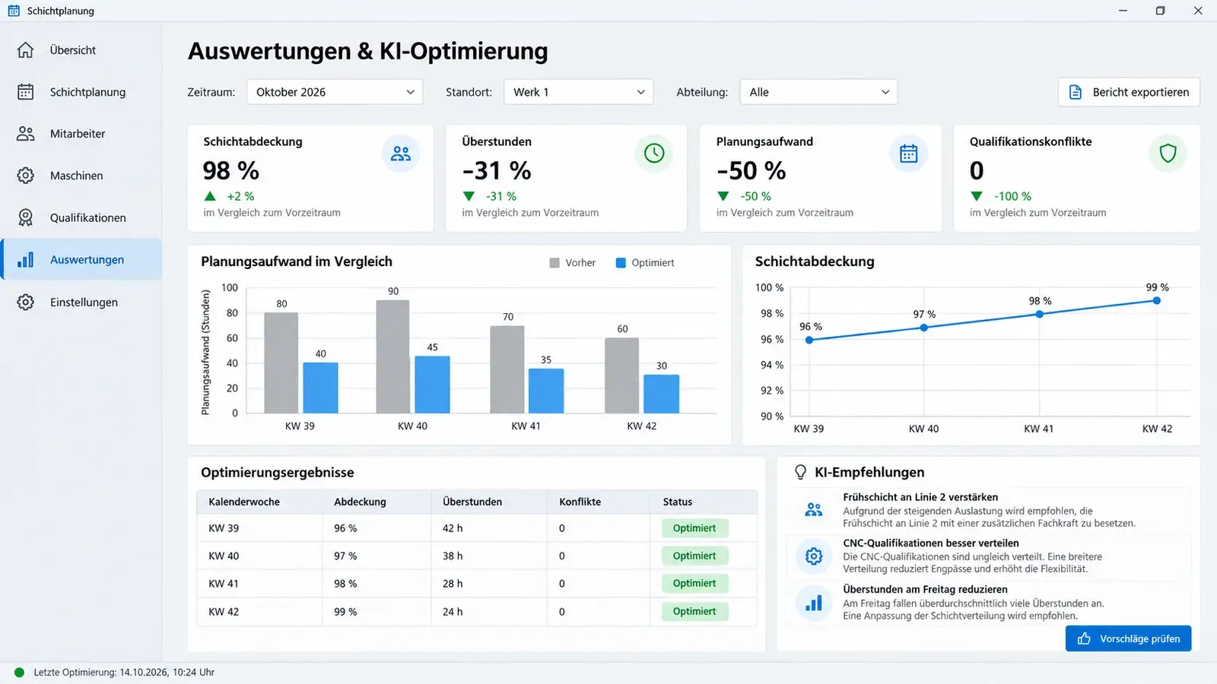Switch to Mitarbeiter in the sidebar
This screenshot has width=1217, height=684.
click(x=81, y=134)
